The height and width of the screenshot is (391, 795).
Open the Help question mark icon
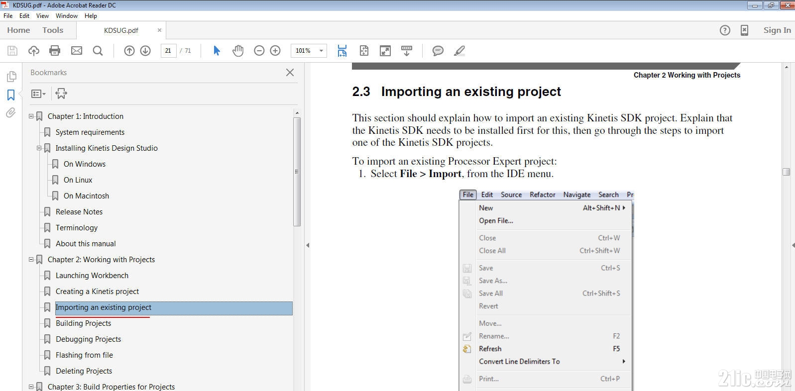point(725,30)
